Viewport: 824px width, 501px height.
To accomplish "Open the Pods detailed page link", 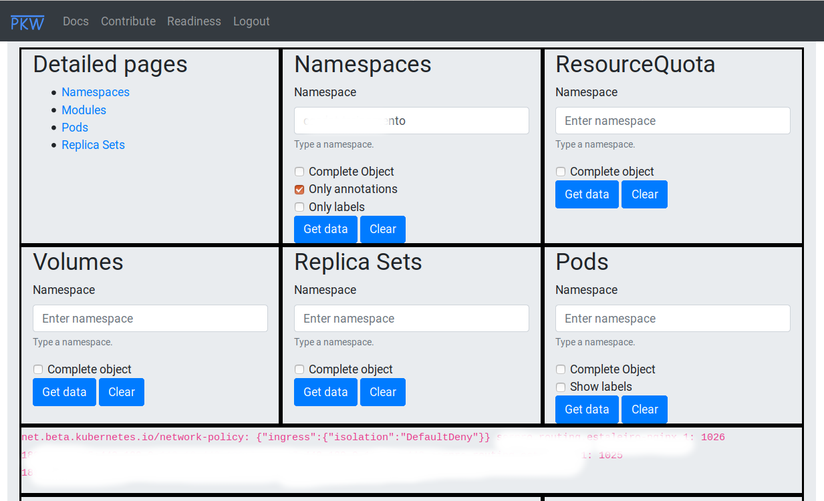I will (75, 128).
